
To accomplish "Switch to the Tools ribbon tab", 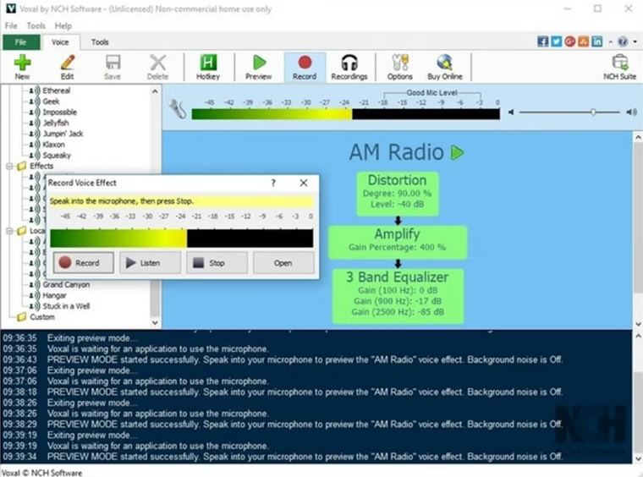I will pos(100,41).
